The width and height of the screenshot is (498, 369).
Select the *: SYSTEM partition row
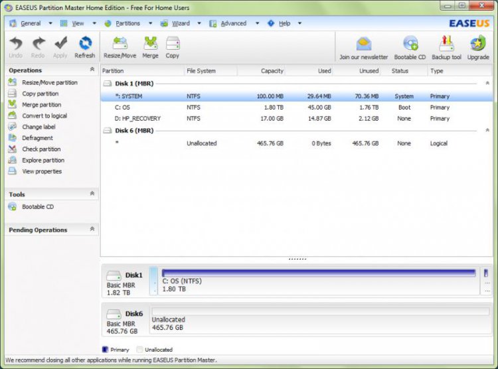[x=297, y=96]
